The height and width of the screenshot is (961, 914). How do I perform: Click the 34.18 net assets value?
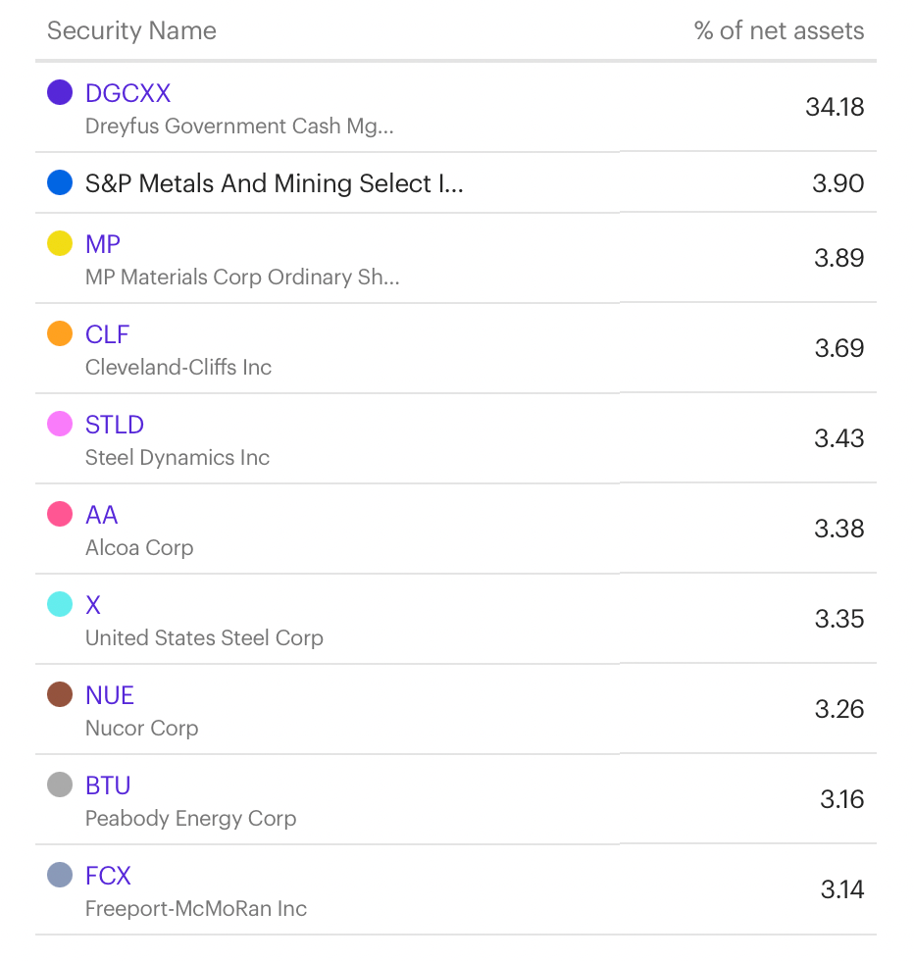point(835,107)
